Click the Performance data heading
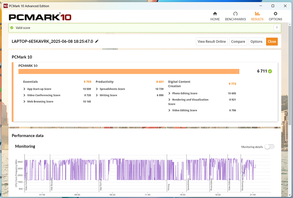This screenshot has width=293, height=198. 28,136
